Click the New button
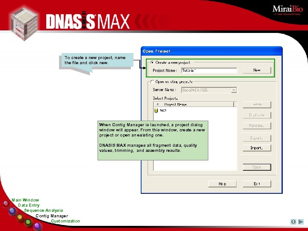This screenshot has height=231, width=308. 257,70
